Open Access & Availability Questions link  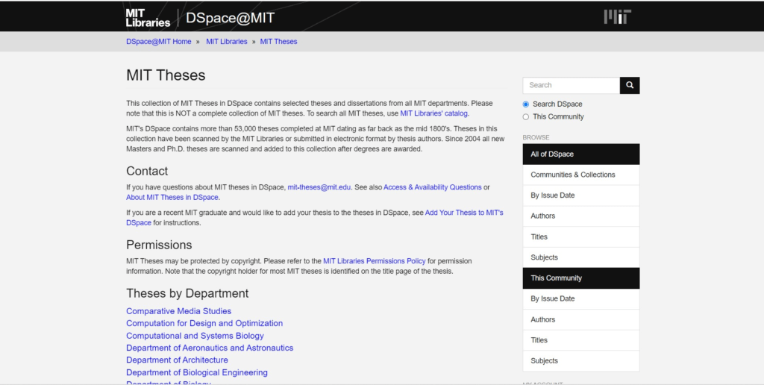432,187
